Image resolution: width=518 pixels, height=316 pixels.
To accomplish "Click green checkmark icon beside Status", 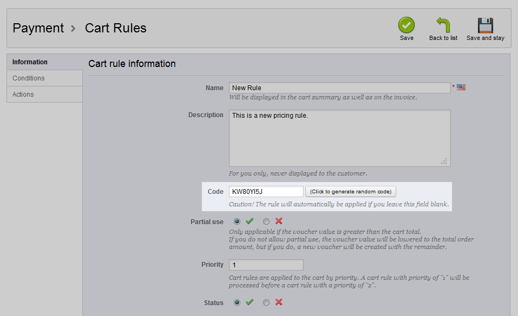I will tap(250, 302).
